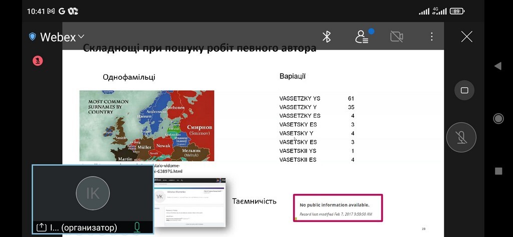Tap the Таємничість label
The height and width of the screenshot is (237, 513).
254,201
